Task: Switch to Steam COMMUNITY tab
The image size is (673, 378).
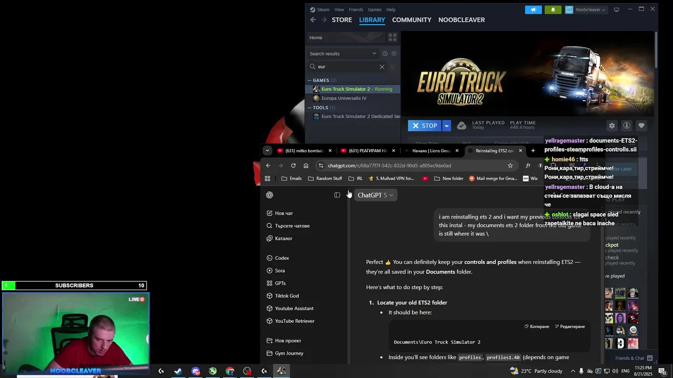Action: tap(412, 20)
